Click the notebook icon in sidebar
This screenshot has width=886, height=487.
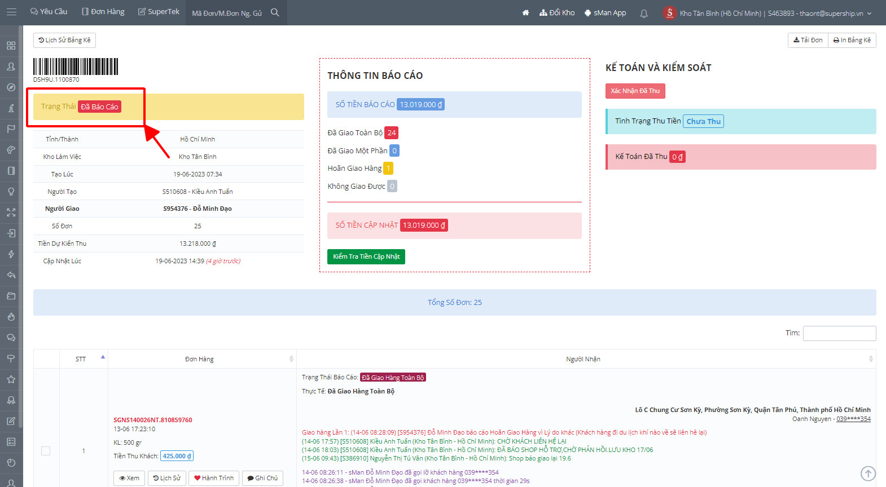[x=11, y=171]
